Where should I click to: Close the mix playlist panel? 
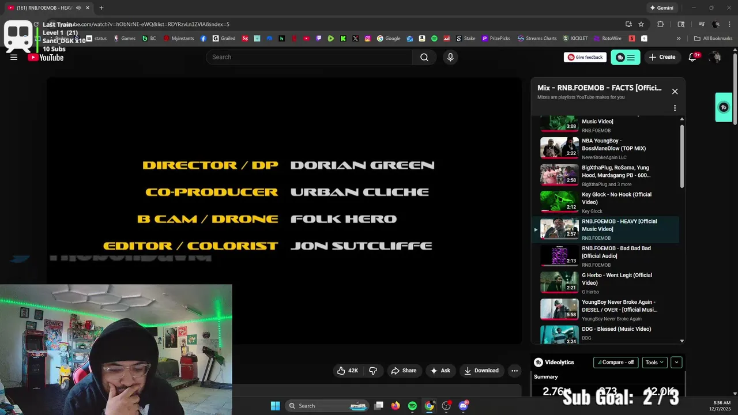[675, 91]
